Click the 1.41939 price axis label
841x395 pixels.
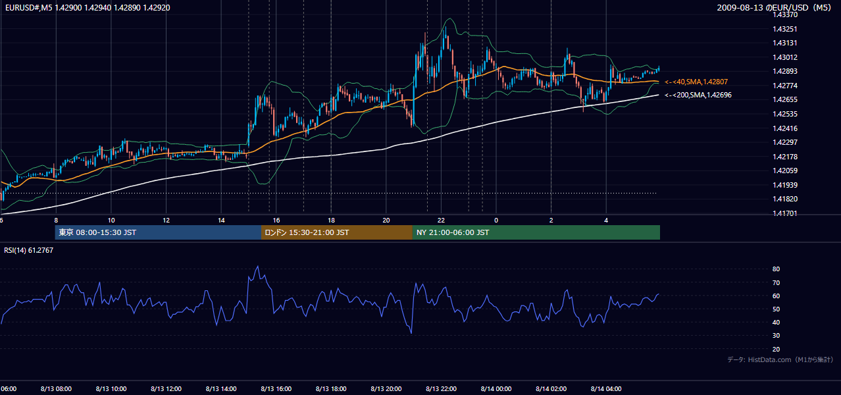(786, 185)
